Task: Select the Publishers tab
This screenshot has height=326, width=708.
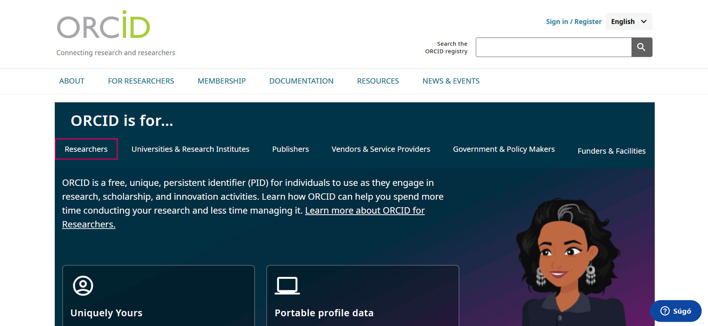Action: [x=290, y=149]
